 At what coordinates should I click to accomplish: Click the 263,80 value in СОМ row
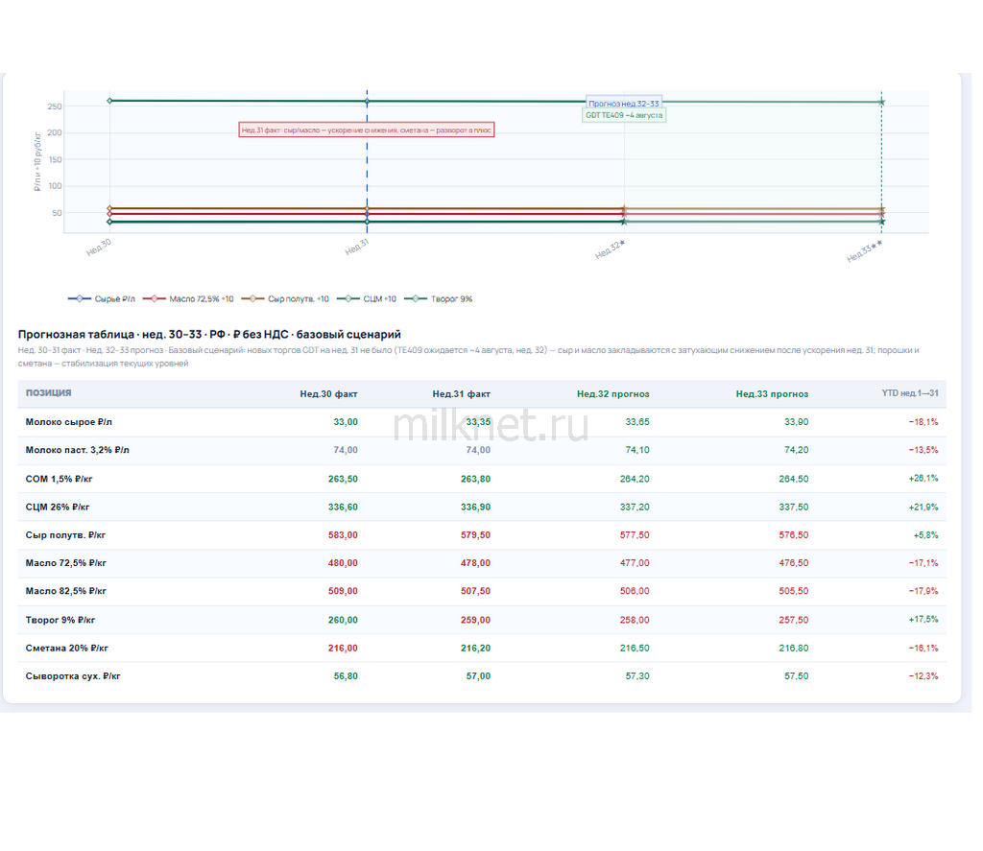click(476, 479)
